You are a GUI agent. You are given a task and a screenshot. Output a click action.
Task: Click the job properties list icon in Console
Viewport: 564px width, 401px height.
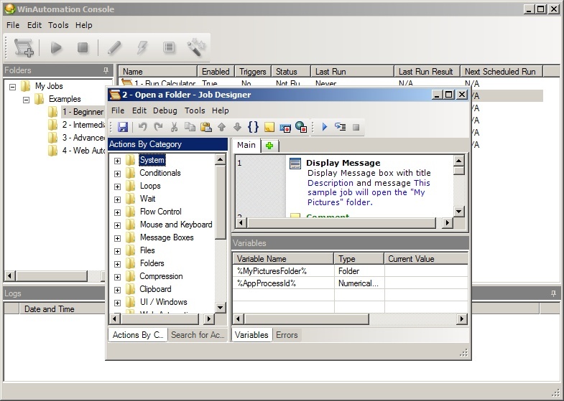[x=169, y=47]
